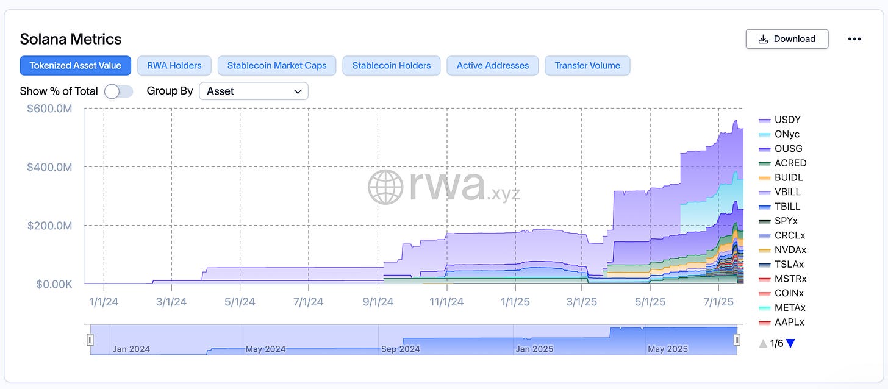Click the AAPLx legend entry
This screenshot has height=389, width=888.
782,322
